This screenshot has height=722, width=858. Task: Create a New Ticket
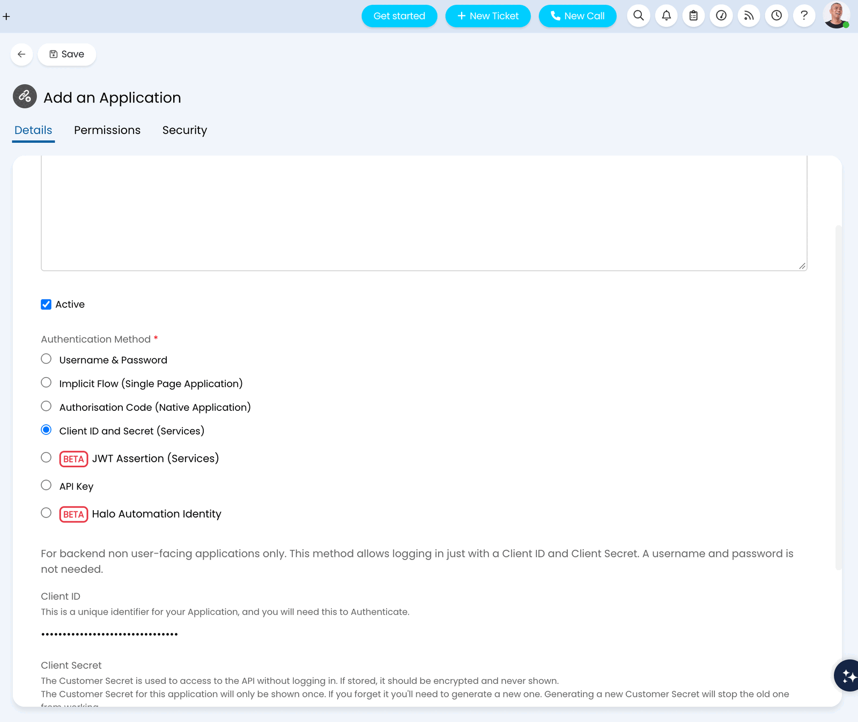tap(488, 16)
